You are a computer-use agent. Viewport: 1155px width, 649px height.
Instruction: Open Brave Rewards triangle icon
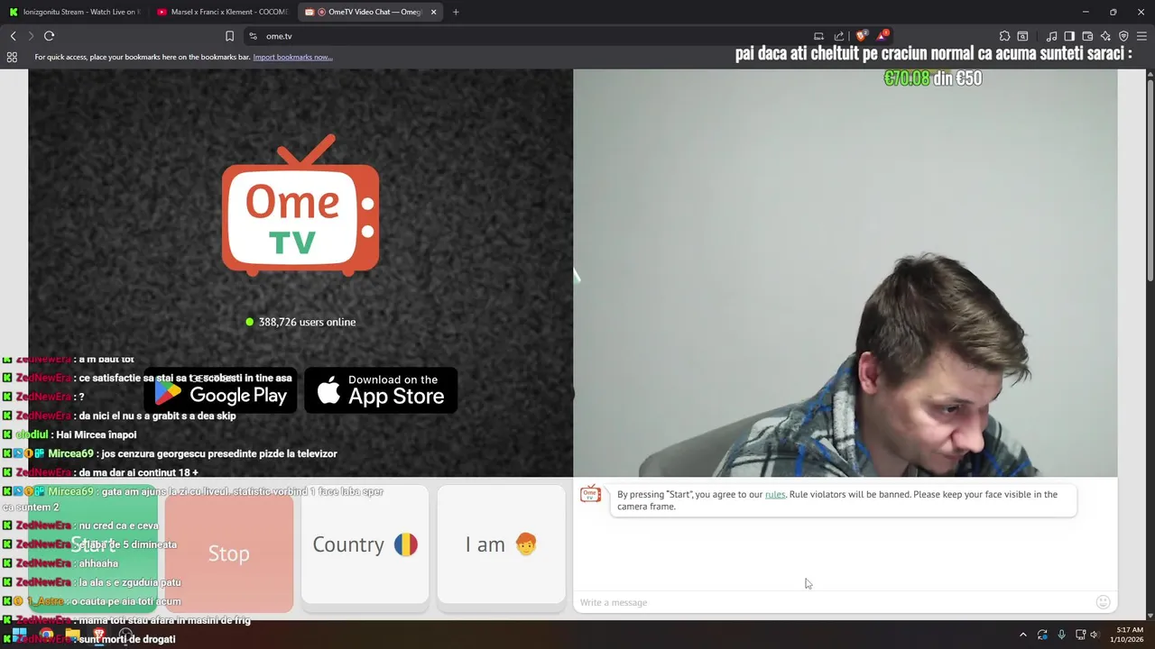883,35
